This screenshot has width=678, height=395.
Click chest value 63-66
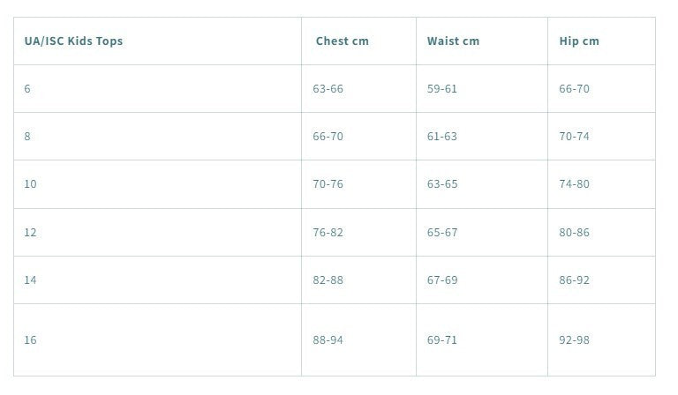coord(328,89)
